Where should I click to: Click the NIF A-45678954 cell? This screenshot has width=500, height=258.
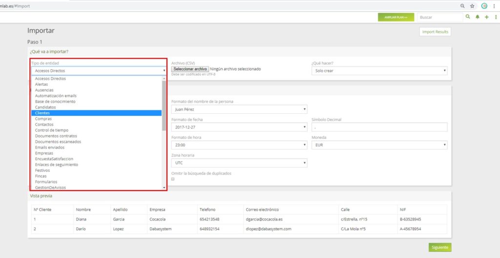click(x=422, y=229)
